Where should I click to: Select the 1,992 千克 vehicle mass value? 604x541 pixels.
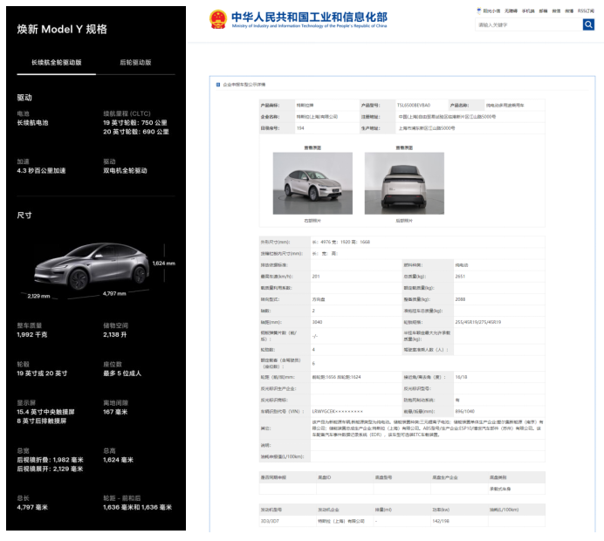[x=32, y=334]
